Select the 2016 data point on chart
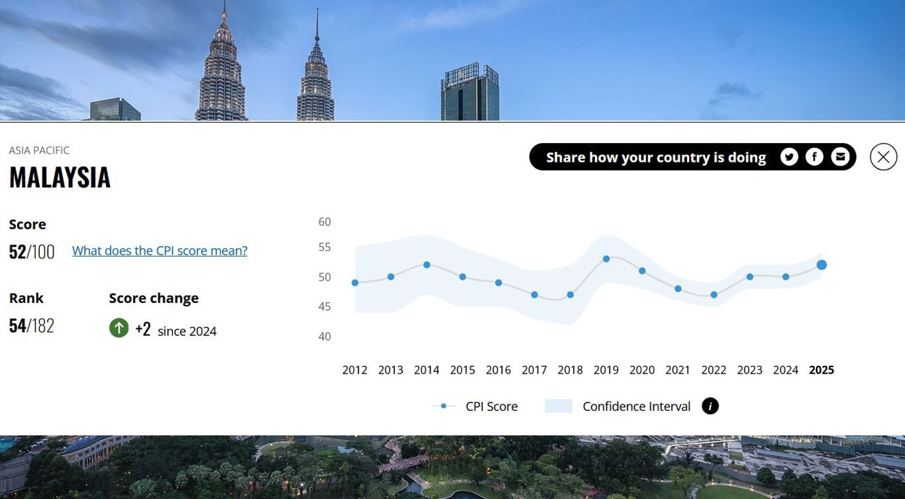Viewport: 905px width, 499px height. point(499,283)
